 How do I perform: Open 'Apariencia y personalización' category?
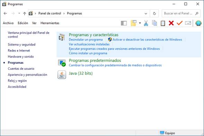[x=27, y=75]
